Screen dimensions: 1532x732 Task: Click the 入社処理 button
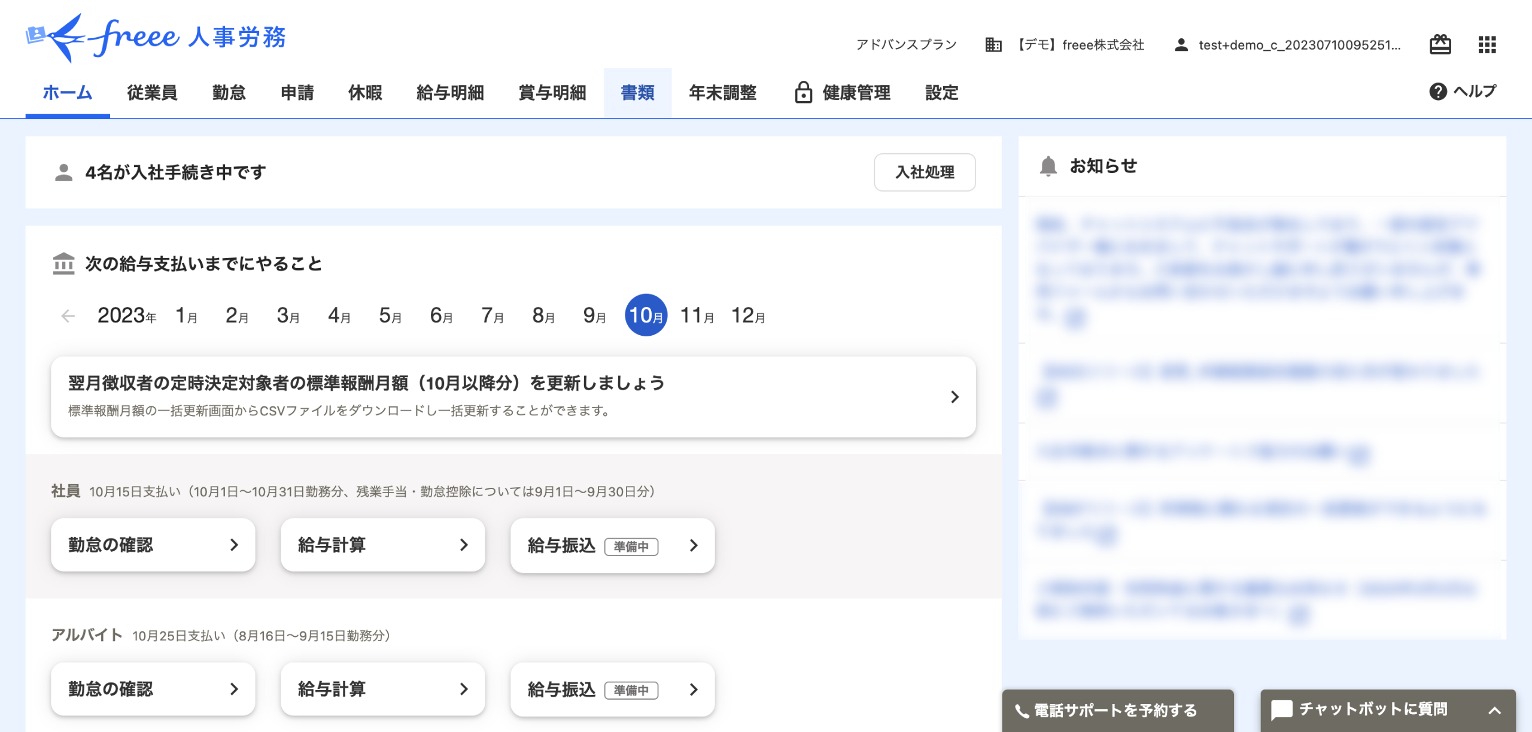pos(924,172)
